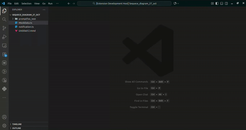The image size is (246, 130).
Task: Select the promptfoo_test folder
Action: pos(28,19)
